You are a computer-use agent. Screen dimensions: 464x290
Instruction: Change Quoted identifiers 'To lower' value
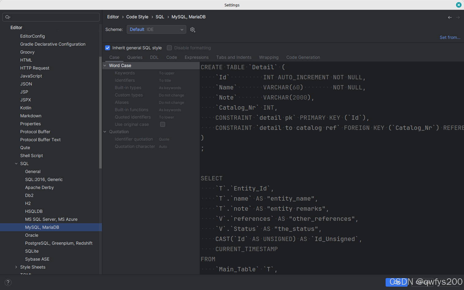click(166, 117)
